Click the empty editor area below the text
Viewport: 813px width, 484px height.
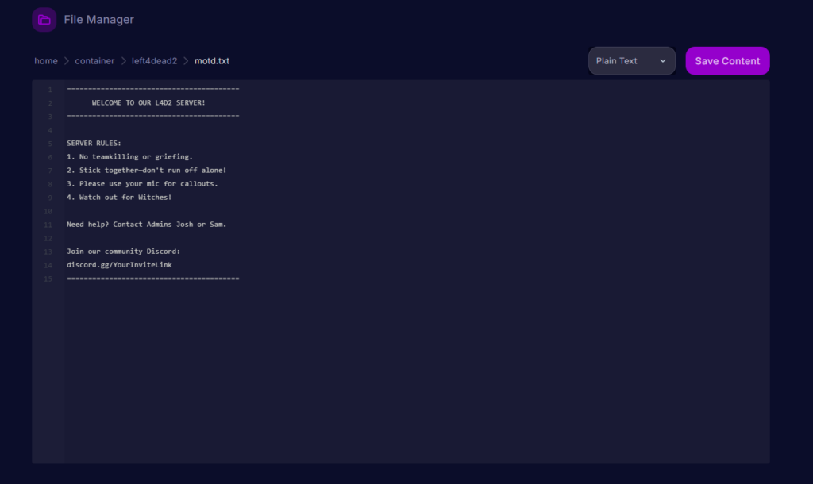click(x=397, y=365)
